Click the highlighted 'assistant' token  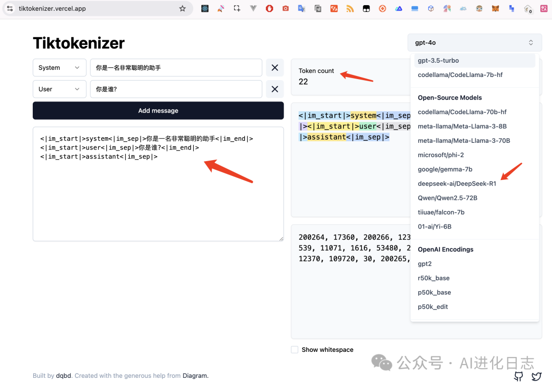click(x=326, y=137)
